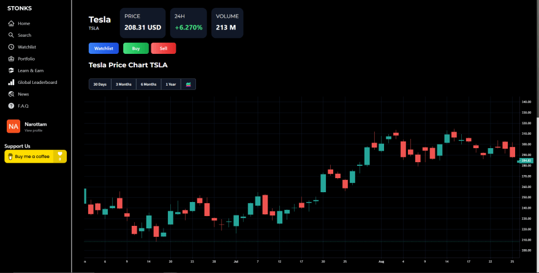This screenshot has width=539, height=273.
Task: Click the 300.00 price axis label
Action: point(527,144)
